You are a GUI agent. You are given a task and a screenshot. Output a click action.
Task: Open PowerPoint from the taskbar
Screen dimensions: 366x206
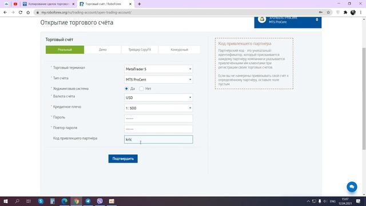tap(112, 201)
